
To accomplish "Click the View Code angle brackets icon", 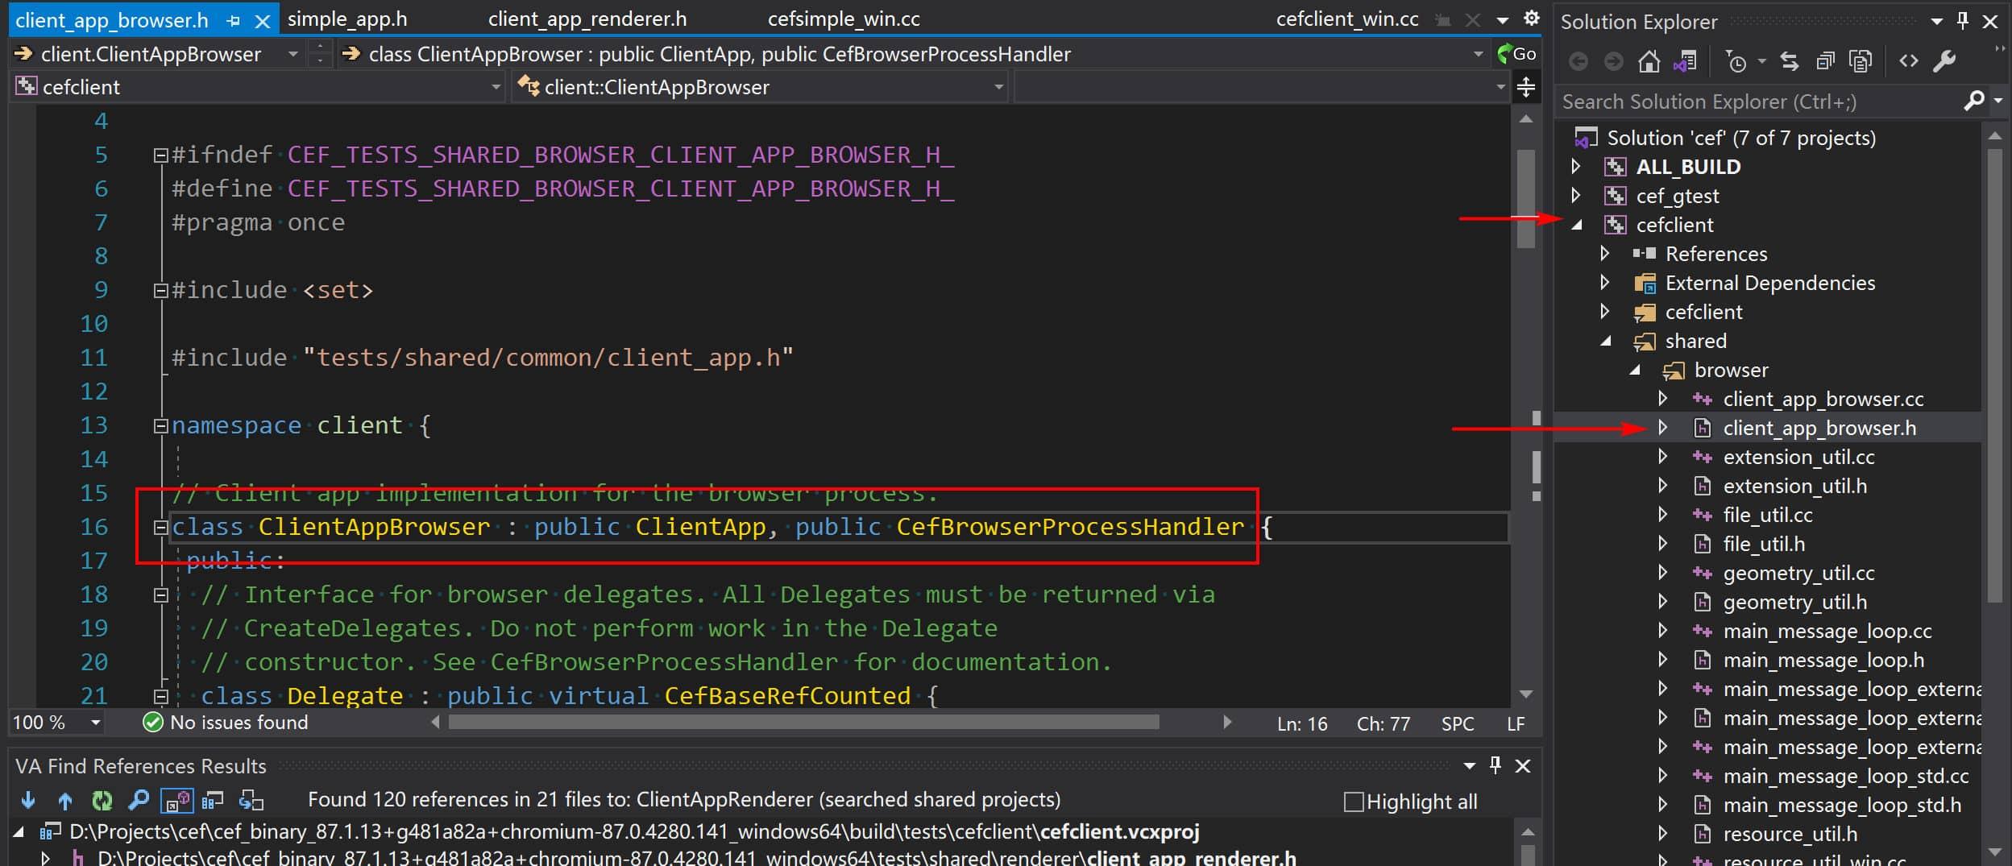I will (1908, 61).
